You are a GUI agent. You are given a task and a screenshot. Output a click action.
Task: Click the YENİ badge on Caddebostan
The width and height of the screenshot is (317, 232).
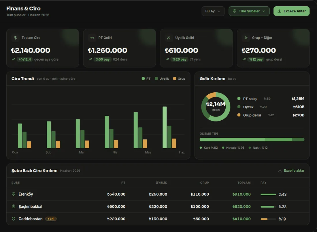pos(51,219)
